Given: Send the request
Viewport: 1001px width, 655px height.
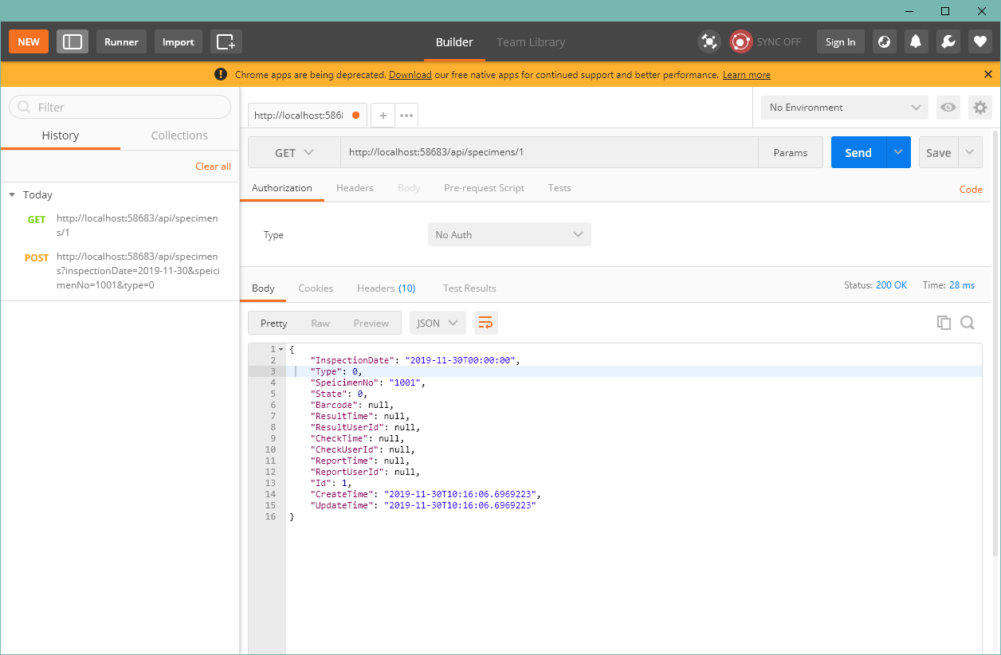Looking at the screenshot, I should tap(858, 152).
